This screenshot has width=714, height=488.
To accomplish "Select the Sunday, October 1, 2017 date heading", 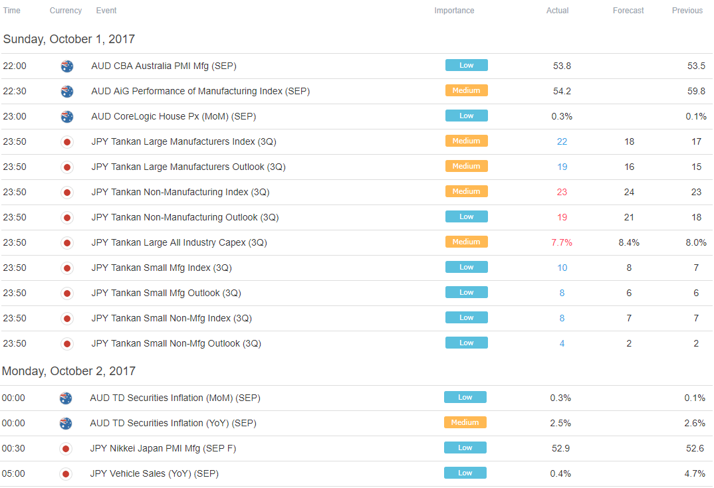I will point(68,39).
